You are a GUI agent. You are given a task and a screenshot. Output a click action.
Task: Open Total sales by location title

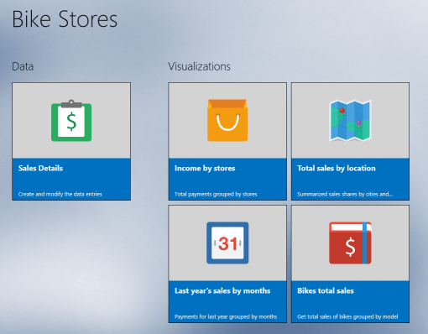point(337,169)
